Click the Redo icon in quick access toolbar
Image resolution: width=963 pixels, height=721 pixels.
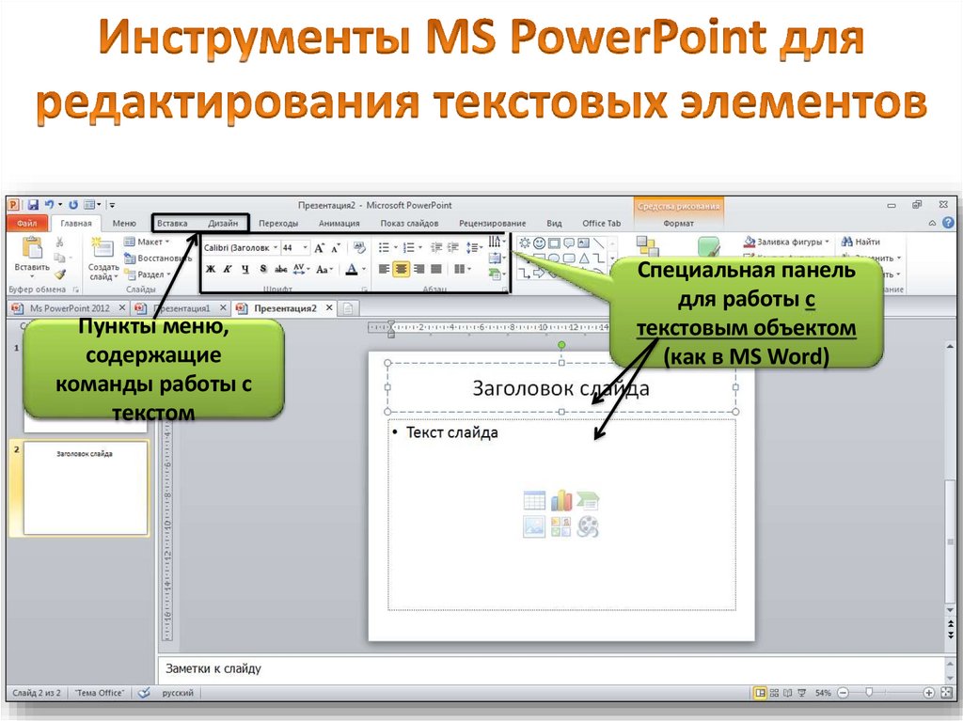[x=73, y=205]
